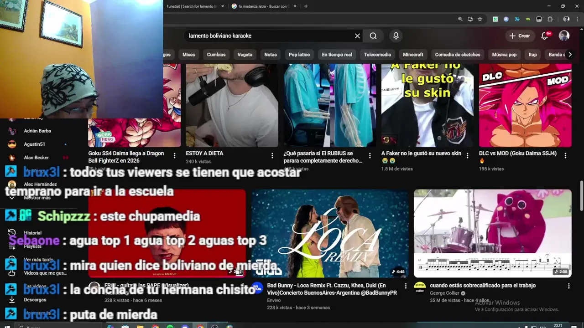584x328 pixels.
Task: Select the 'En tiempo real' filter chip
Action: 337,55
